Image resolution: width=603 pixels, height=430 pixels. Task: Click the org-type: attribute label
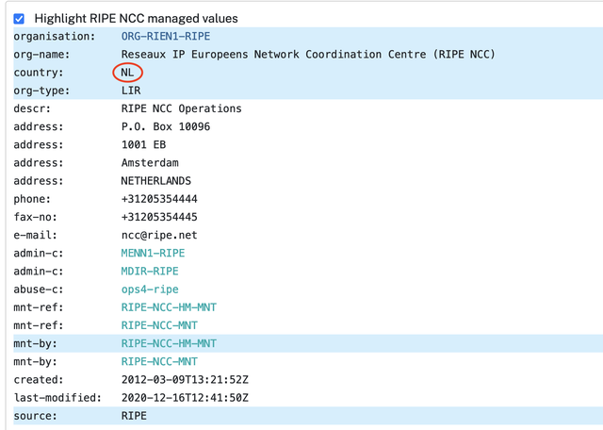click(x=41, y=91)
